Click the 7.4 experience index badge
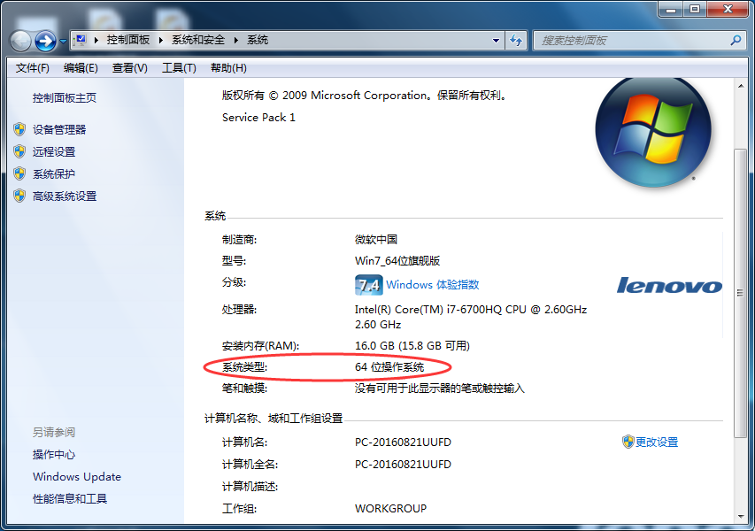The height and width of the screenshot is (531, 755). (x=369, y=285)
